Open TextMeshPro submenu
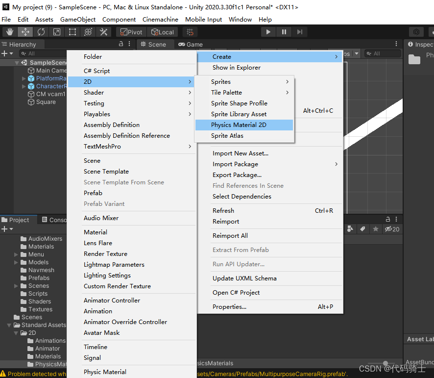 point(131,147)
